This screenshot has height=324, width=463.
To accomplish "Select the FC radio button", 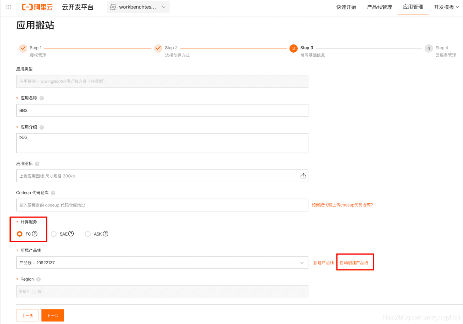I will [20, 234].
